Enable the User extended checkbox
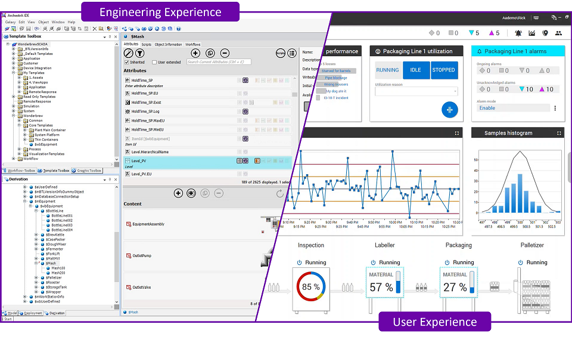572x337 pixels. pos(154,62)
